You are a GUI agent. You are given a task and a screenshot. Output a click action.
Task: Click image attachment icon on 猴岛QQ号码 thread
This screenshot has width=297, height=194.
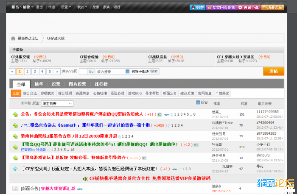click(x=196, y=145)
